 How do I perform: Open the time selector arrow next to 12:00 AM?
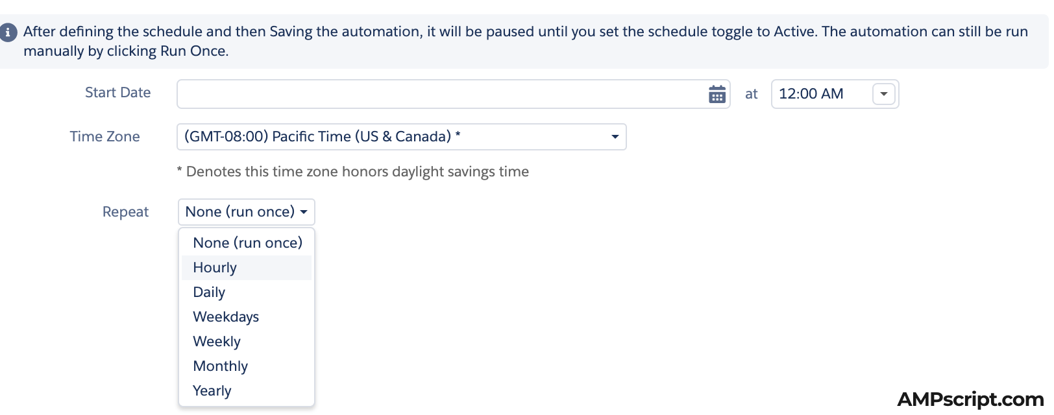coord(883,93)
